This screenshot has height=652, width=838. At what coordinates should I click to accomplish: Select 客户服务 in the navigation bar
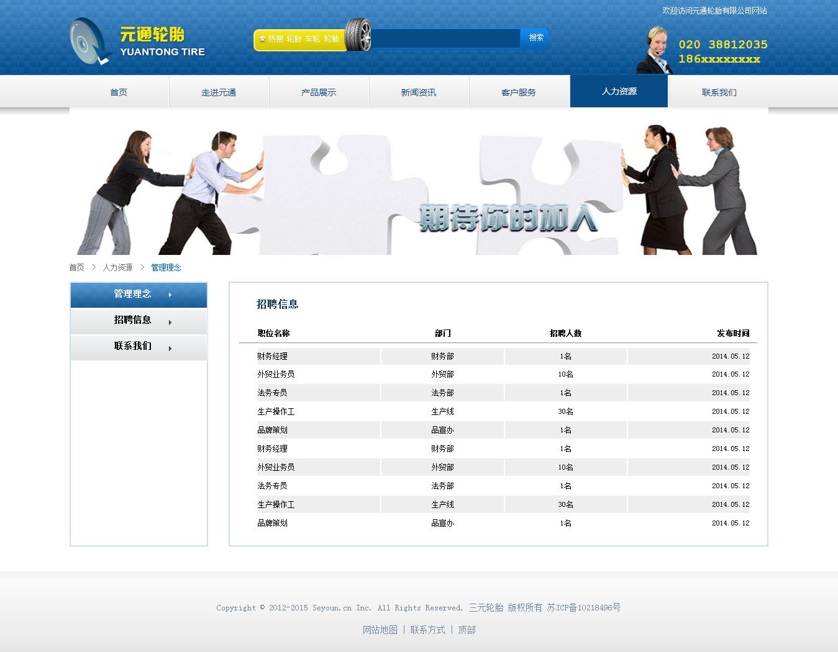click(x=519, y=92)
